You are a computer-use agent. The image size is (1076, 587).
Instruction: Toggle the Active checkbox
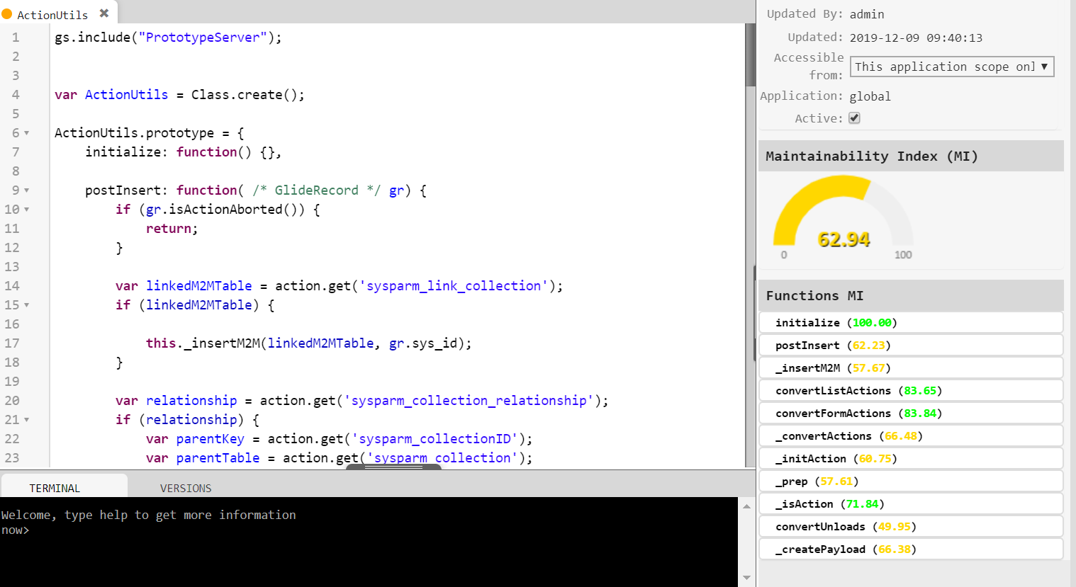(x=854, y=118)
